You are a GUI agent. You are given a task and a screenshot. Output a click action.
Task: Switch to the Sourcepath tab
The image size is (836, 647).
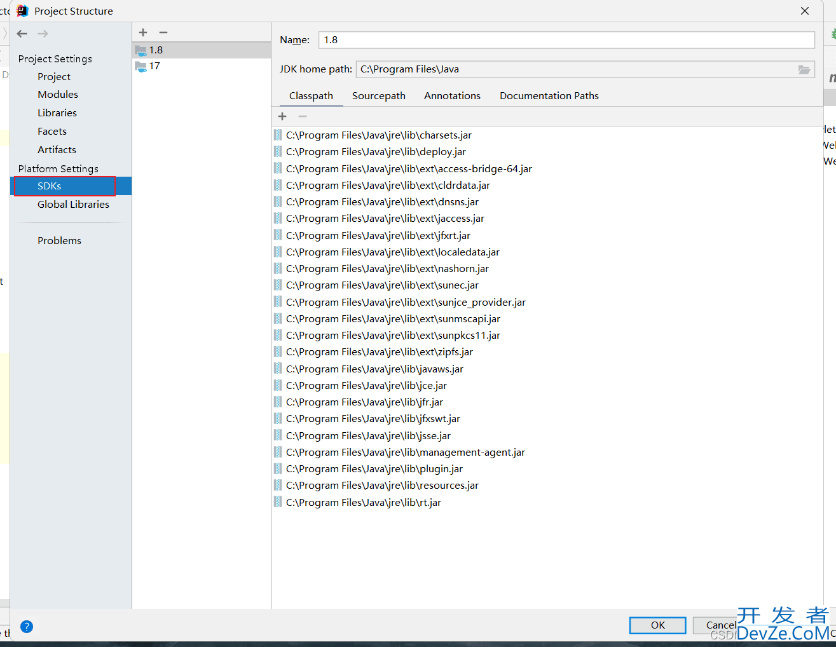379,96
